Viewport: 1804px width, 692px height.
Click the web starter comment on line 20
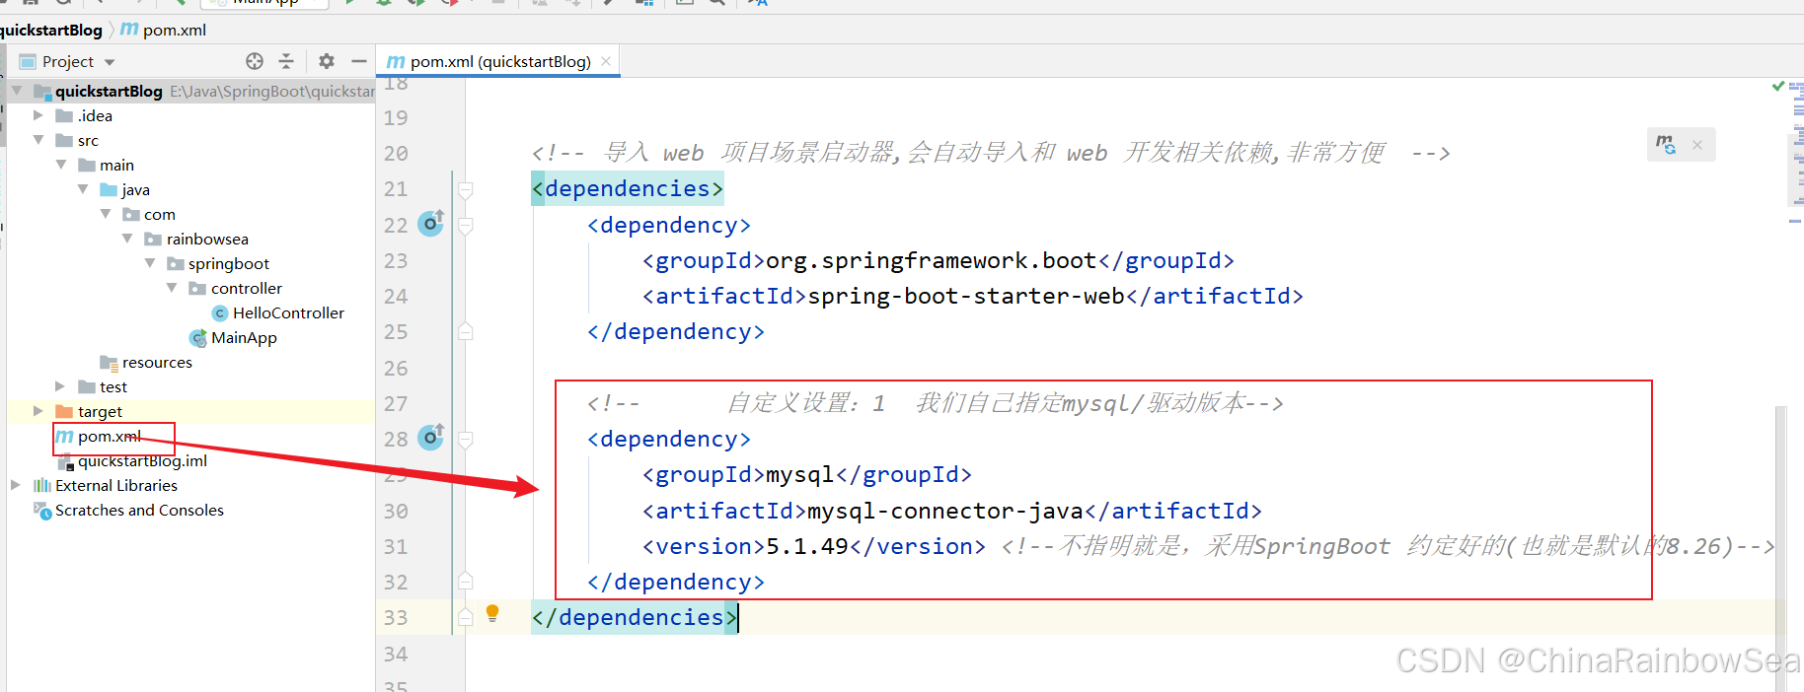tap(991, 153)
